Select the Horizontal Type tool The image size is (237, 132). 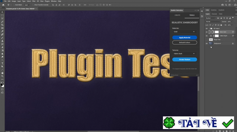coord(2,63)
